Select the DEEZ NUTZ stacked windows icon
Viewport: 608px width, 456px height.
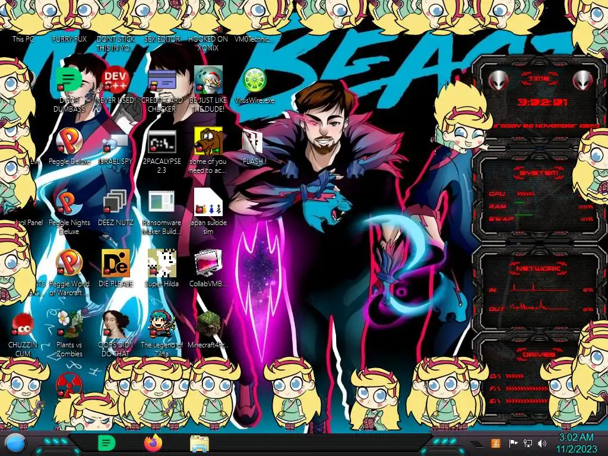click(x=115, y=202)
